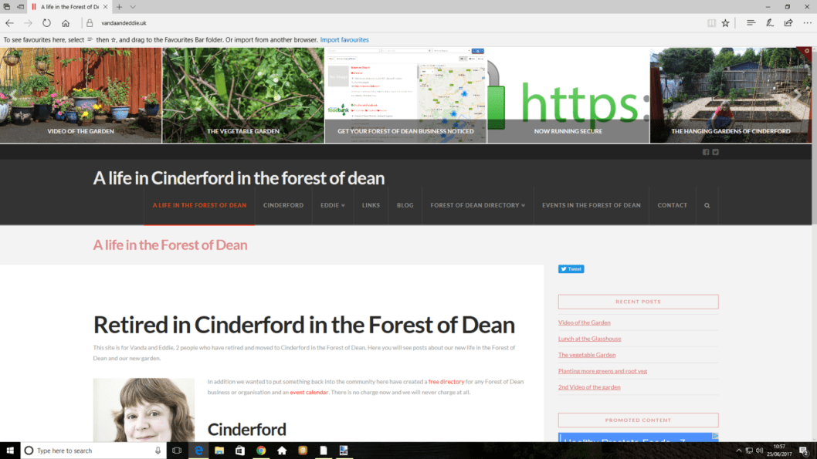Open File Explorer from taskbar
Screen dimensions: 817x459
(219, 451)
